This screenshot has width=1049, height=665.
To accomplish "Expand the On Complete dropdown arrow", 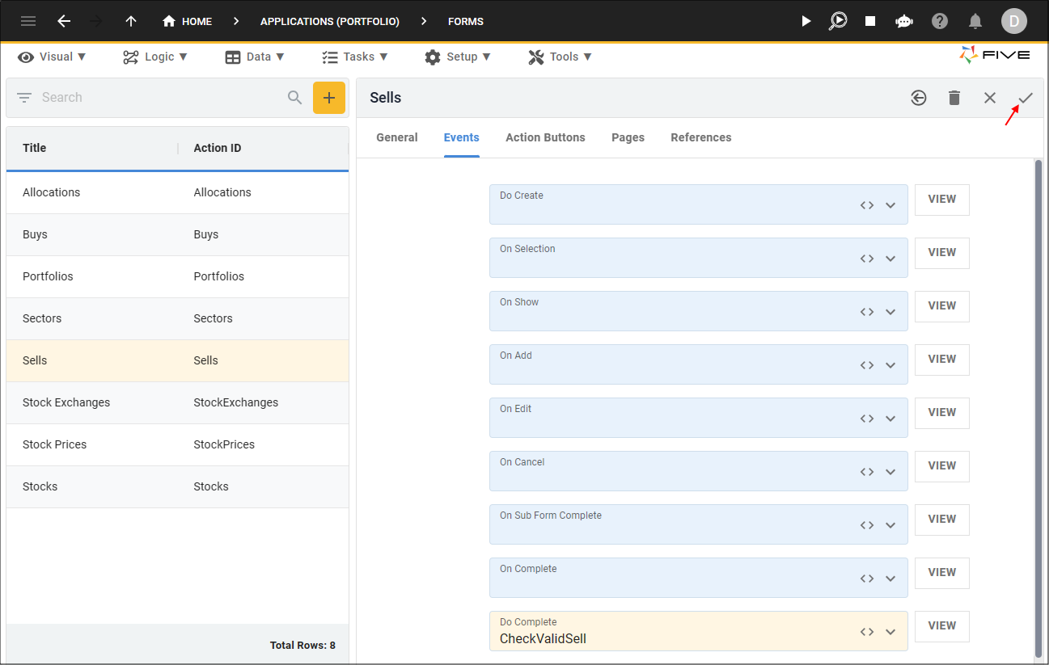I will [x=890, y=579].
